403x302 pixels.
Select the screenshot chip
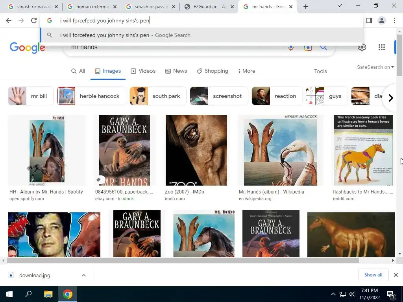[x=219, y=96]
